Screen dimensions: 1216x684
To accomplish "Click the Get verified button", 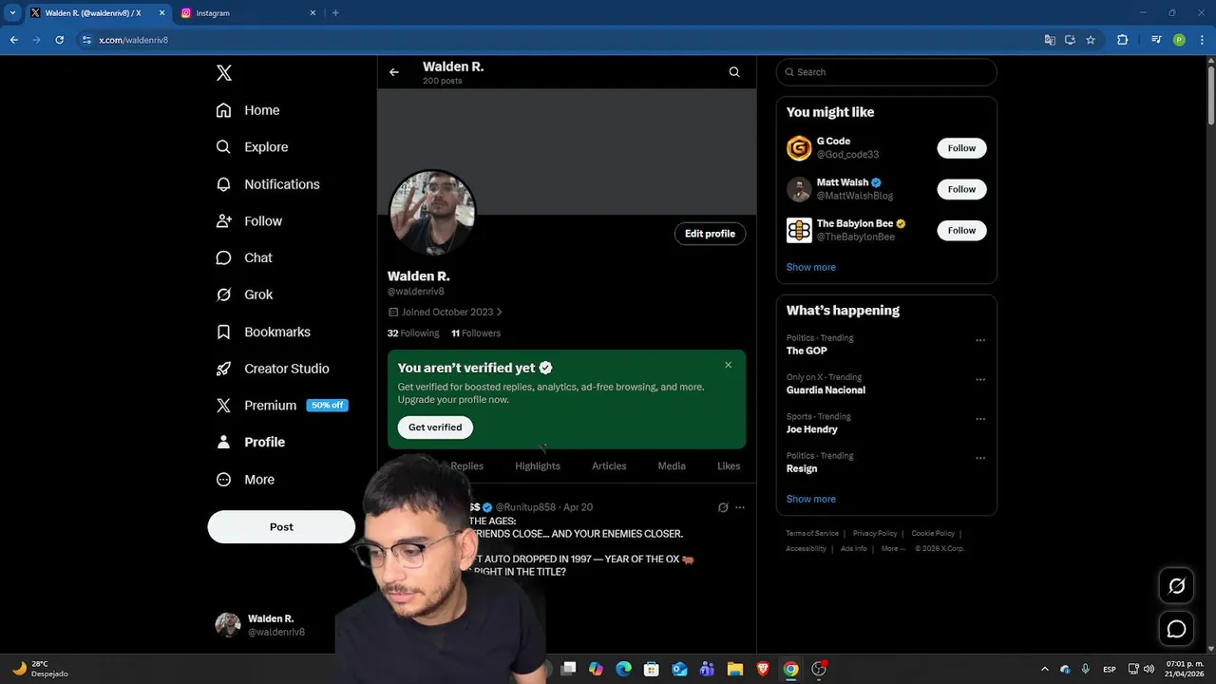I will tap(435, 427).
